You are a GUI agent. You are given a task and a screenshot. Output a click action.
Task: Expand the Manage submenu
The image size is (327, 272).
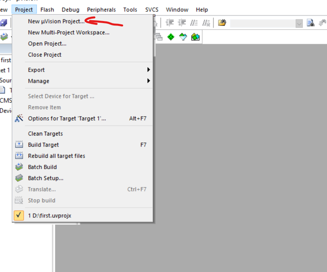[82, 81]
